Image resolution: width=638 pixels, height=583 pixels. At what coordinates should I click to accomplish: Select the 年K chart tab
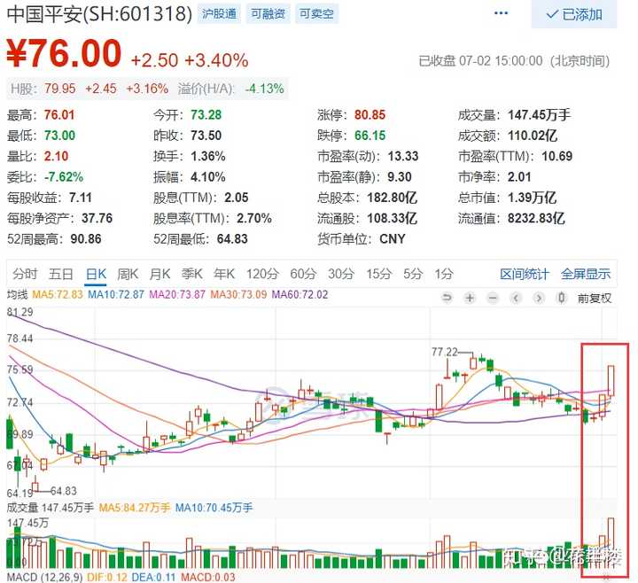point(224,274)
